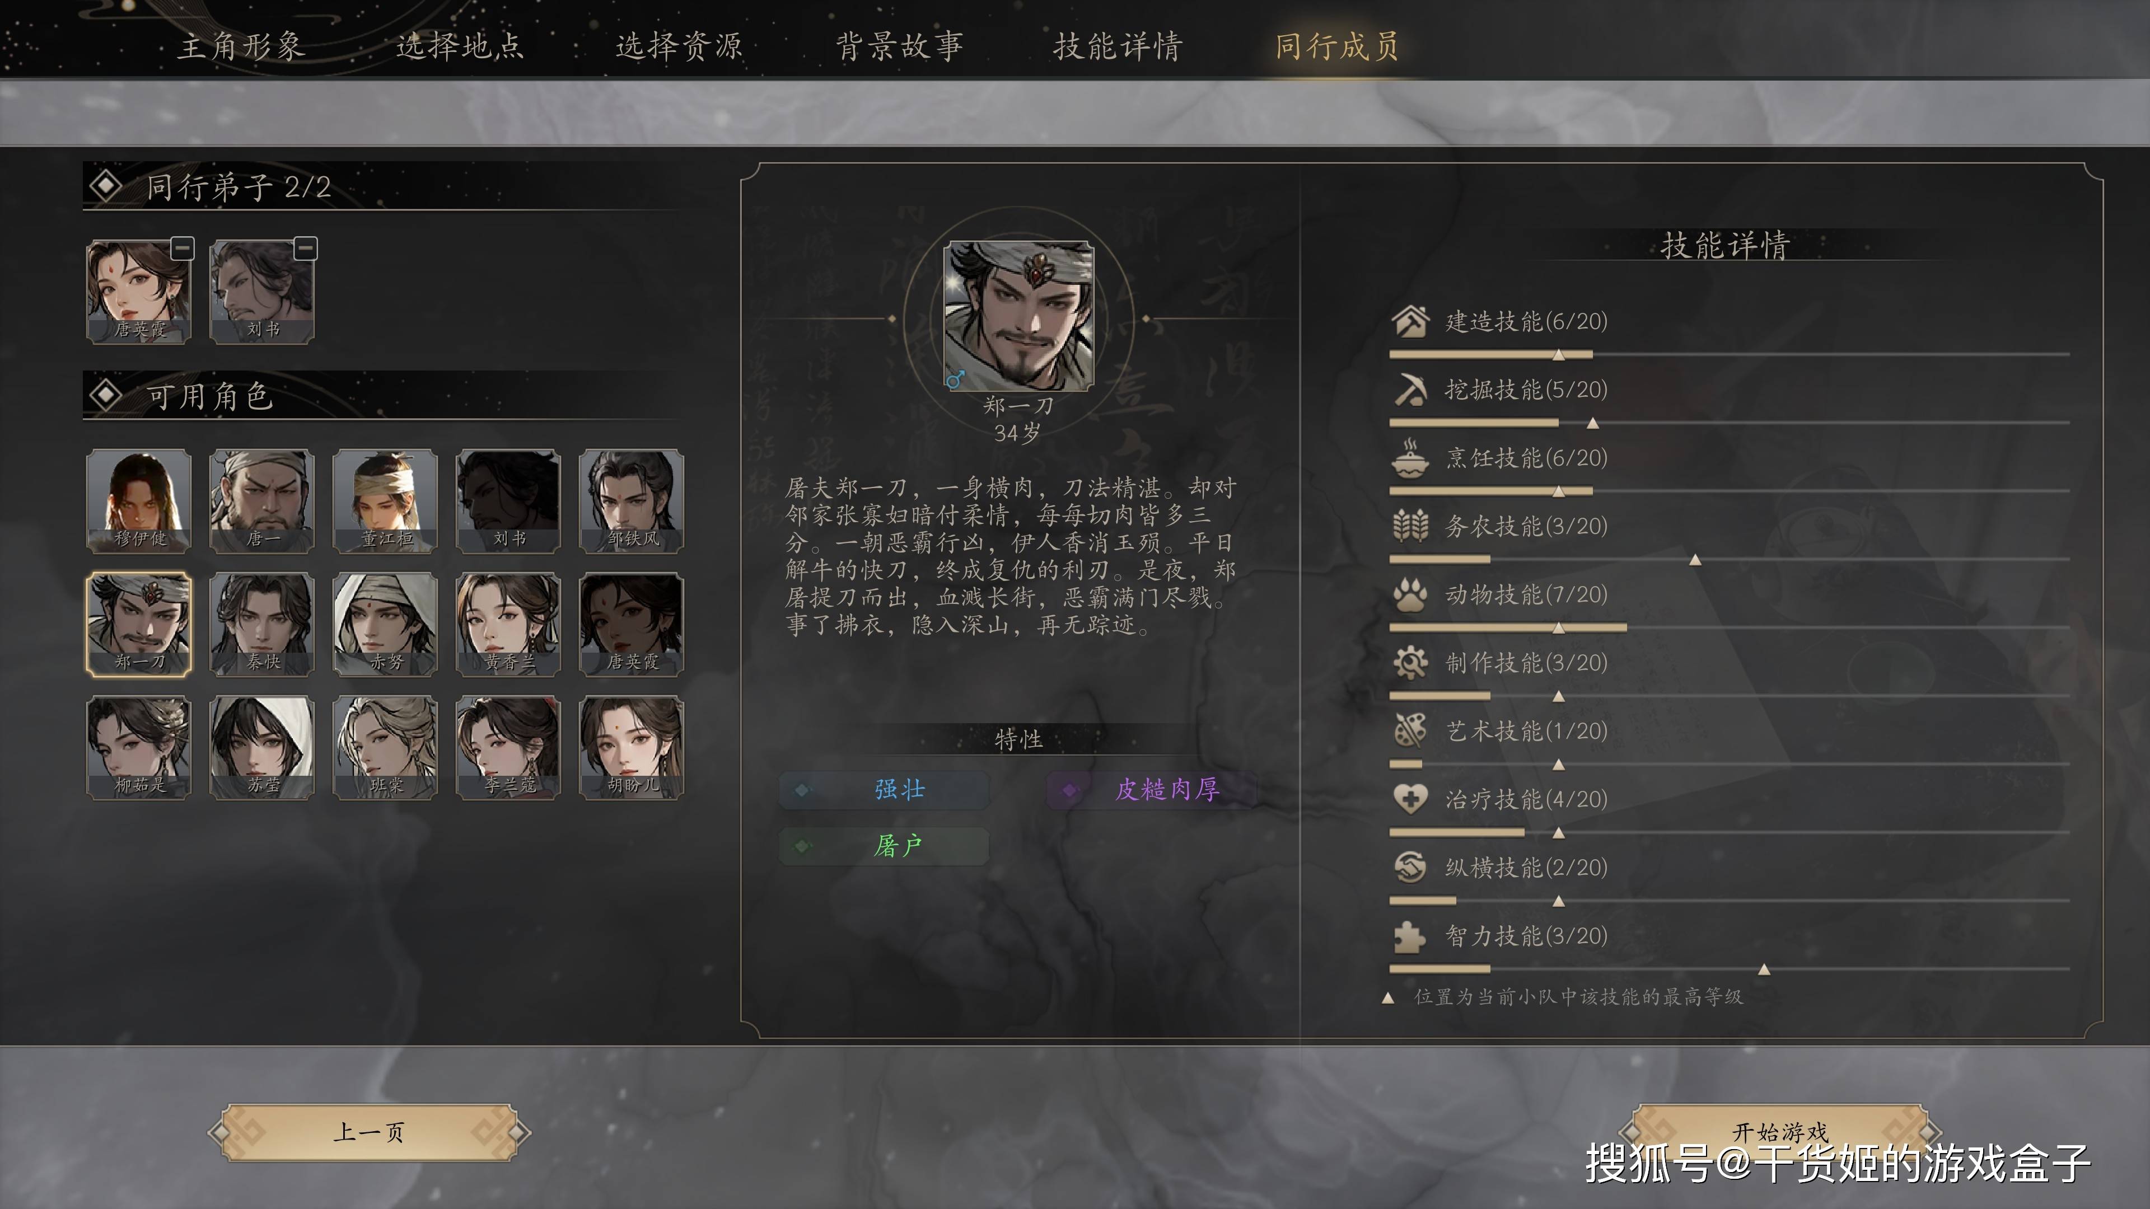Viewport: 2150px width, 1209px height.
Task: Click the 动物技能 paw print icon
Action: click(x=1410, y=595)
